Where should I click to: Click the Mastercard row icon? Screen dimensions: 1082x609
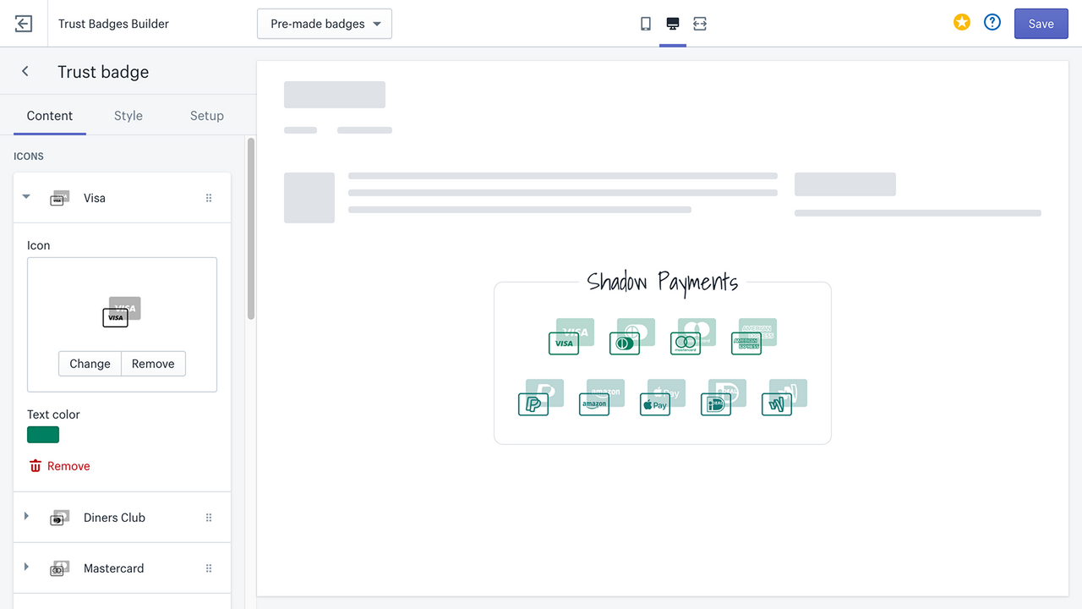click(x=59, y=568)
